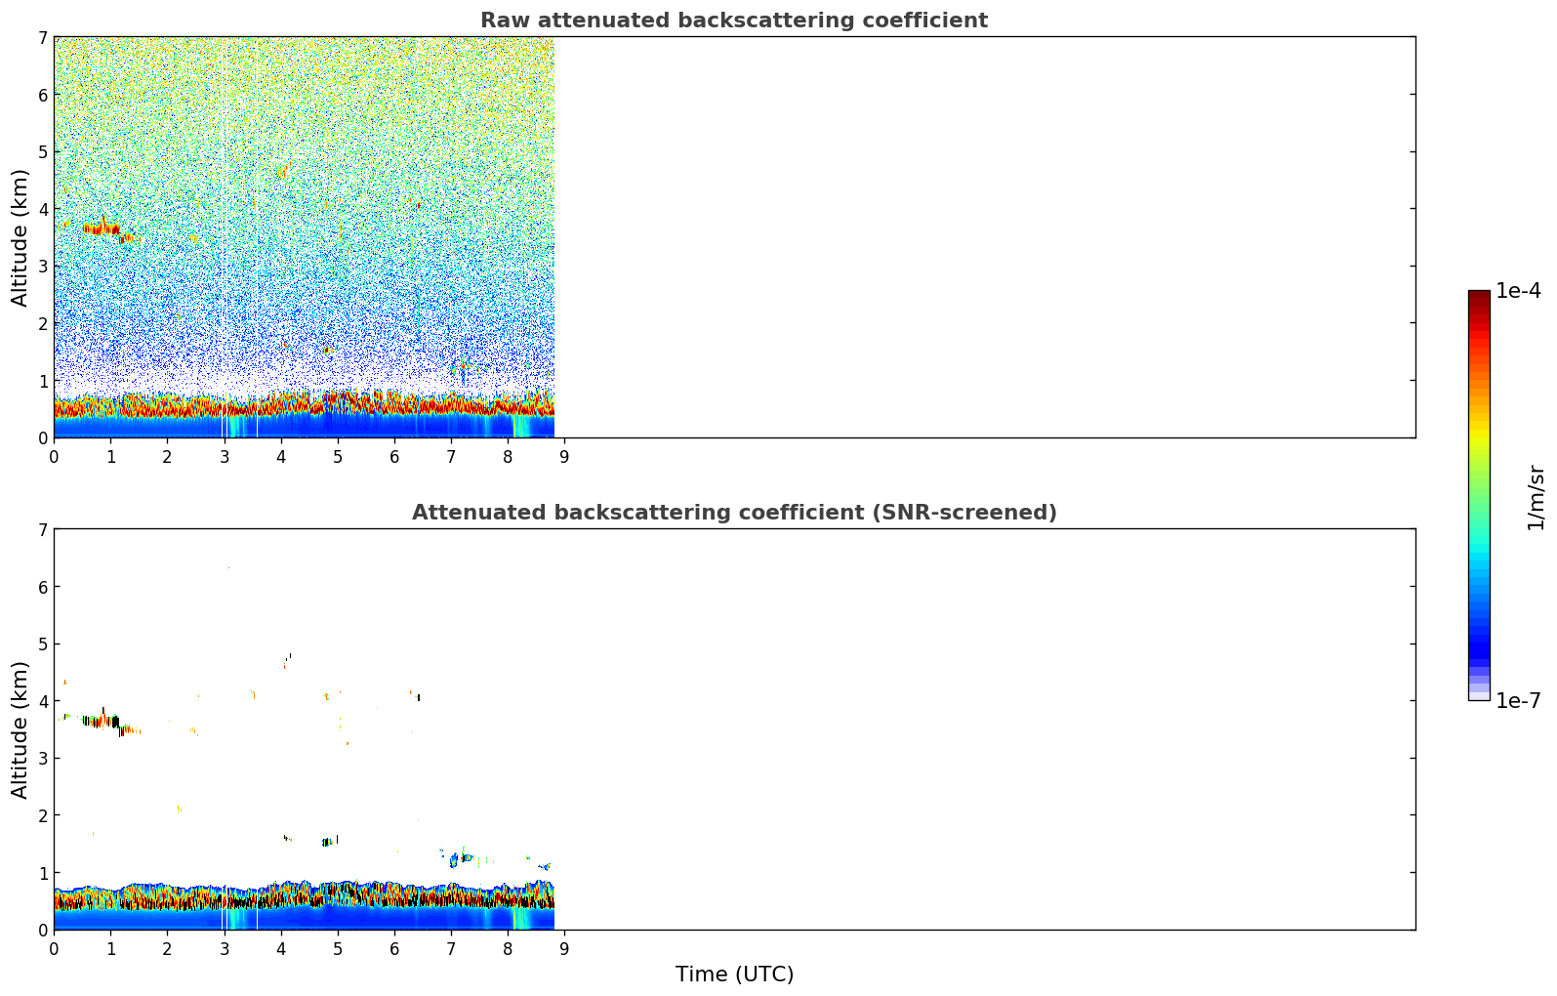Screen dimensions: 1557x996
Task: Click the 1e-4 colorbar maximum label
Action: (1518, 291)
